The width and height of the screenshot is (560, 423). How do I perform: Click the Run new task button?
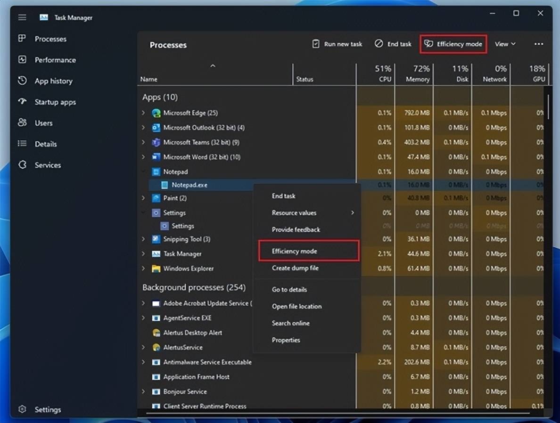coord(337,44)
